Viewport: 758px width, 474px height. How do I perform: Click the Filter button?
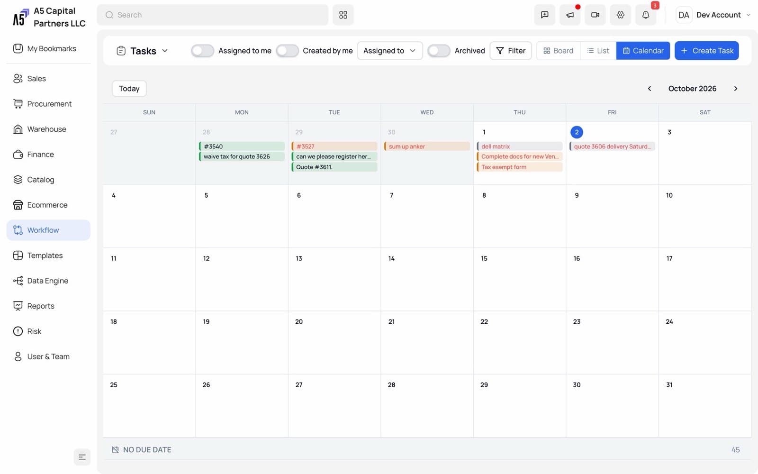coord(511,51)
